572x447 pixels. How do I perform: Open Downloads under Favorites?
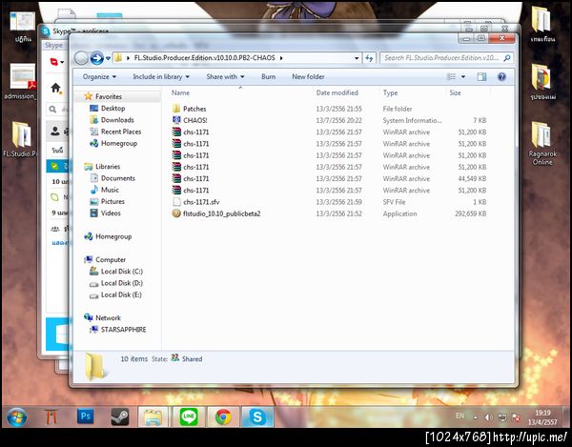coord(117,120)
